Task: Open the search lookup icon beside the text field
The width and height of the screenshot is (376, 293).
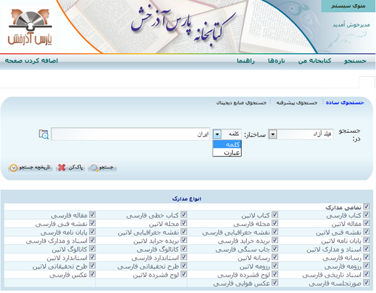Action: 44,134
